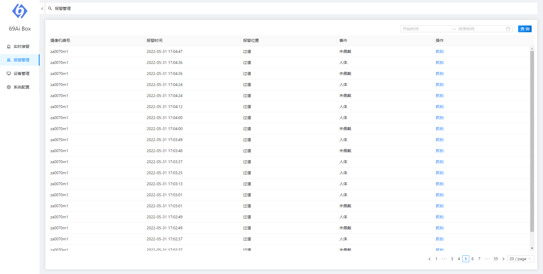This screenshot has height=274, width=543.
Task: Click the monitor icon for 设备管理
Action: pyautogui.click(x=9, y=74)
